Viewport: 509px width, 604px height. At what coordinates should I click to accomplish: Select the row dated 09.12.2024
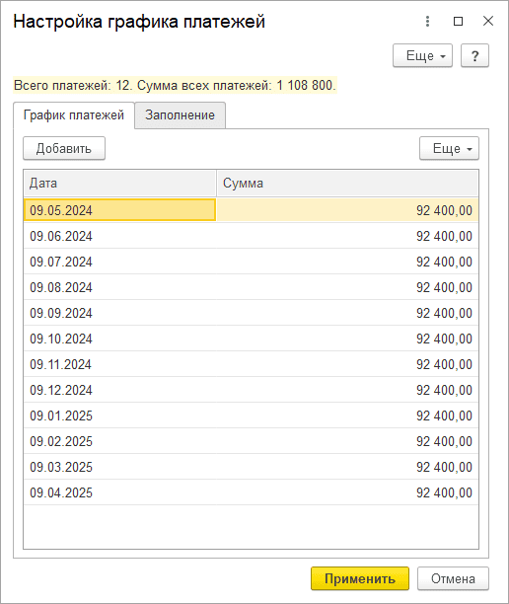coord(251,390)
